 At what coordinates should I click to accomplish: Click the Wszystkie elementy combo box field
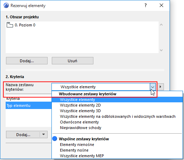[101, 87]
